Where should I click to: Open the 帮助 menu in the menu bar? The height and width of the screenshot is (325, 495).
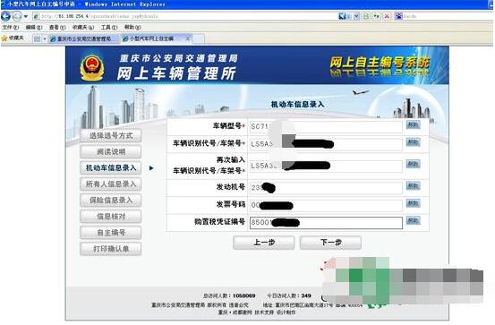tap(132, 28)
